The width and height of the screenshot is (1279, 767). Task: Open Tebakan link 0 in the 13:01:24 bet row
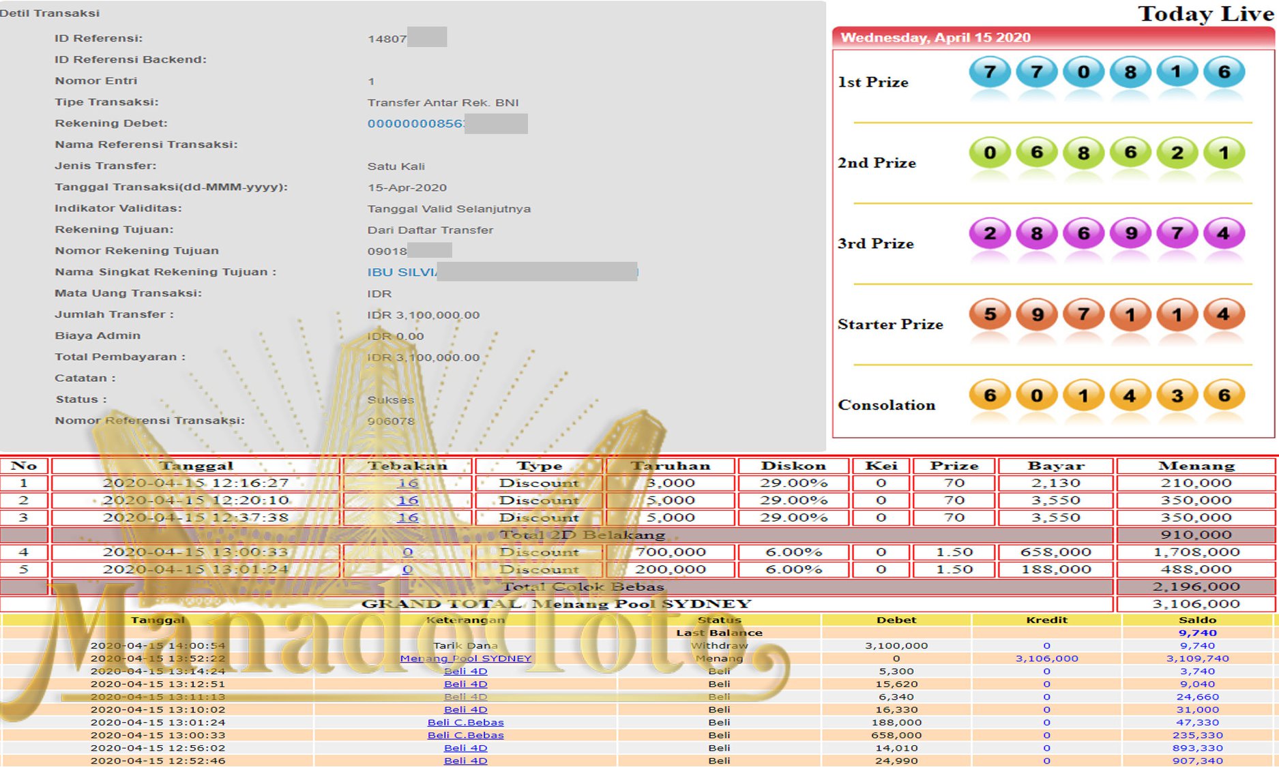pos(407,569)
